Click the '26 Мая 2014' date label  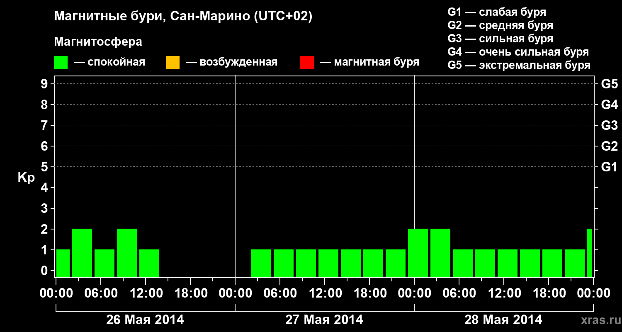pos(145,320)
